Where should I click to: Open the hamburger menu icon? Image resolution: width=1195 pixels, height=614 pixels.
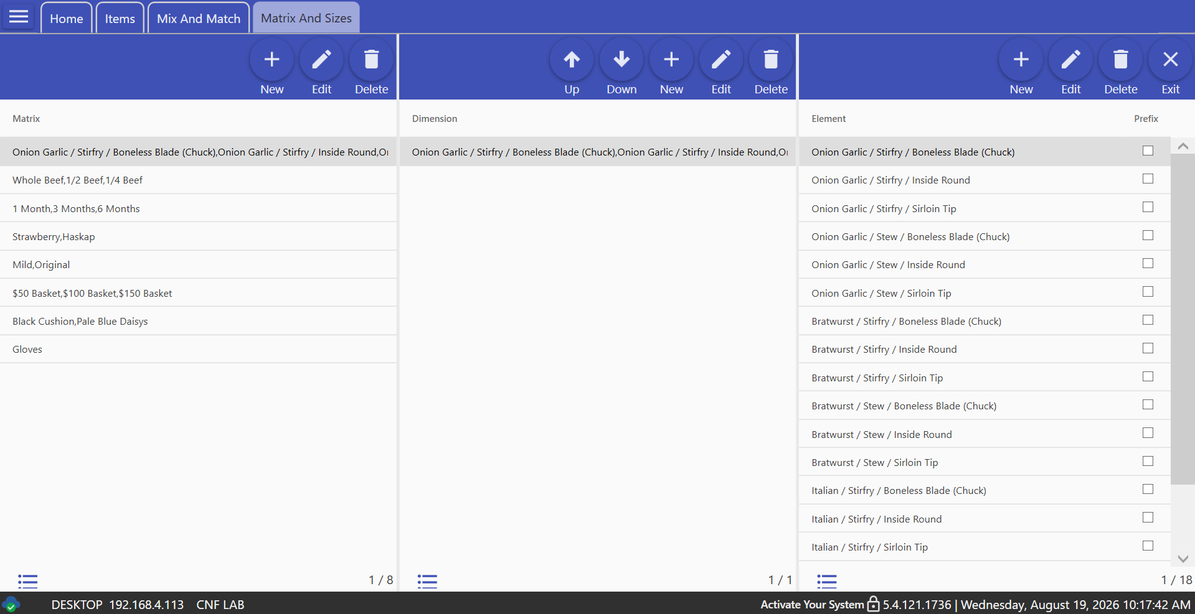click(19, 16)
